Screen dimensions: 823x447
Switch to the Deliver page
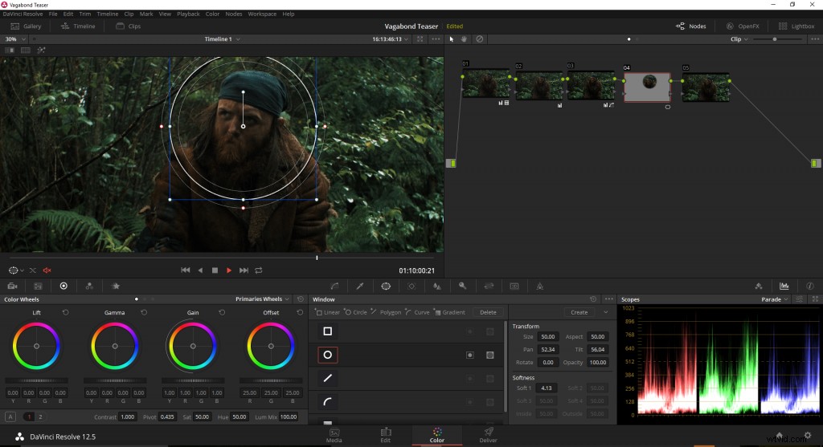(x=488, y=434)
